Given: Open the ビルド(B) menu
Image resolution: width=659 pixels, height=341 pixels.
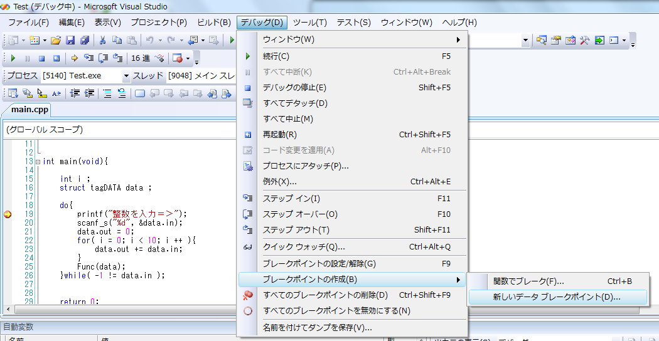Looking at the screenshot, I should point(214,23).
